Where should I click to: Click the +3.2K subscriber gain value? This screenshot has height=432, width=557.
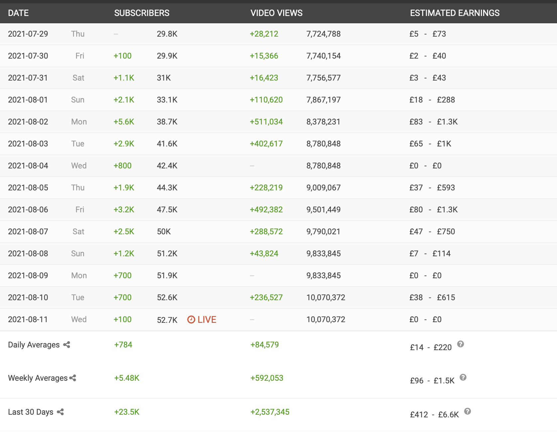[124, 210]
